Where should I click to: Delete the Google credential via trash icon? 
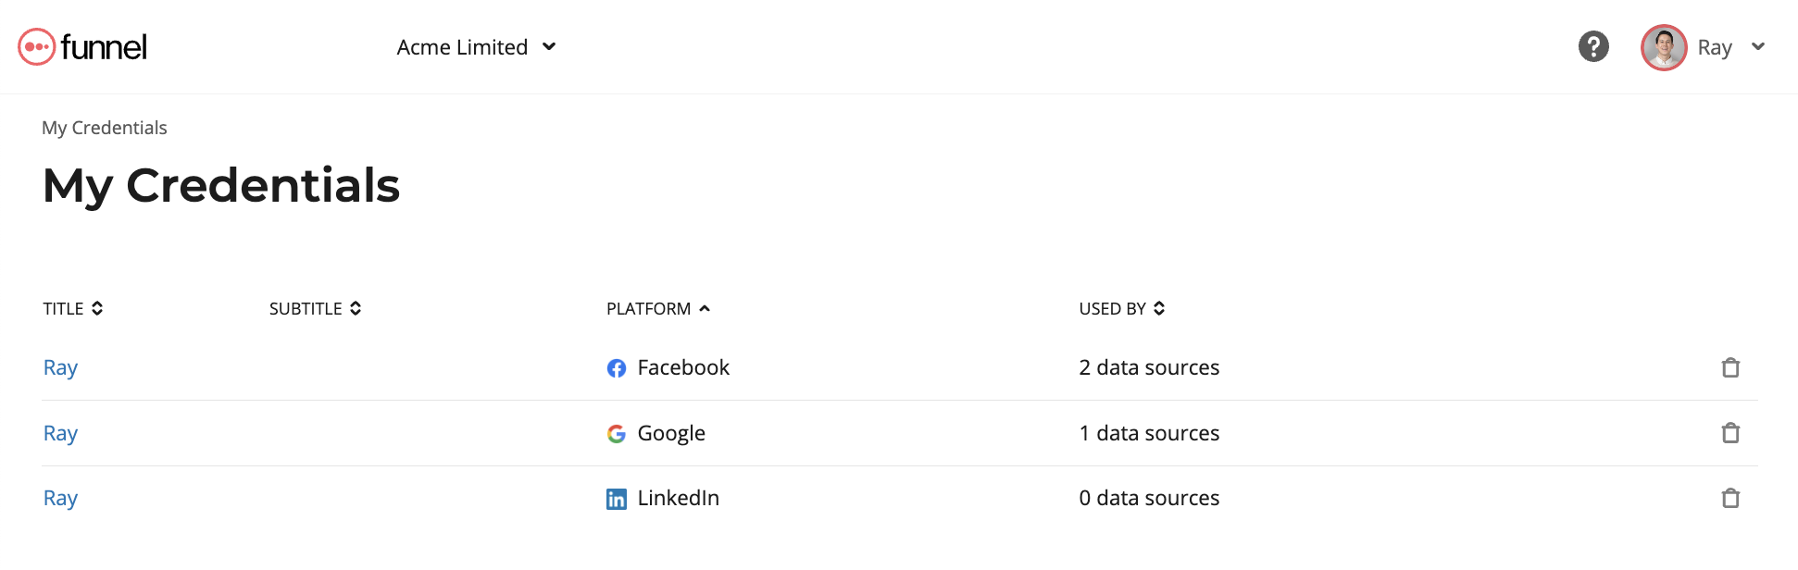click(x=1730, y=433)
